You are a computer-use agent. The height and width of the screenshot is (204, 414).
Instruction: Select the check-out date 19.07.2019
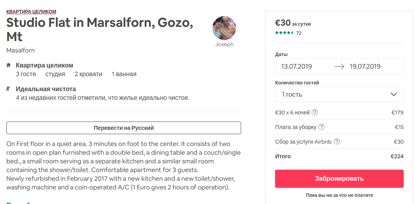pyautogui.click(x=365, y=66)
